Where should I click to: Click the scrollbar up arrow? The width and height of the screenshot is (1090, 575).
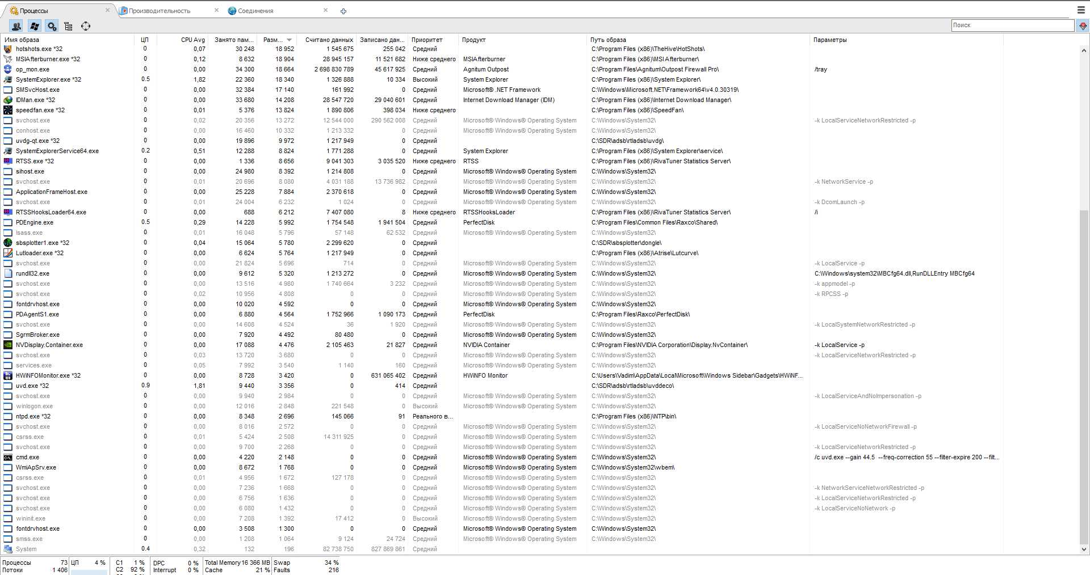pos(1084,50)
